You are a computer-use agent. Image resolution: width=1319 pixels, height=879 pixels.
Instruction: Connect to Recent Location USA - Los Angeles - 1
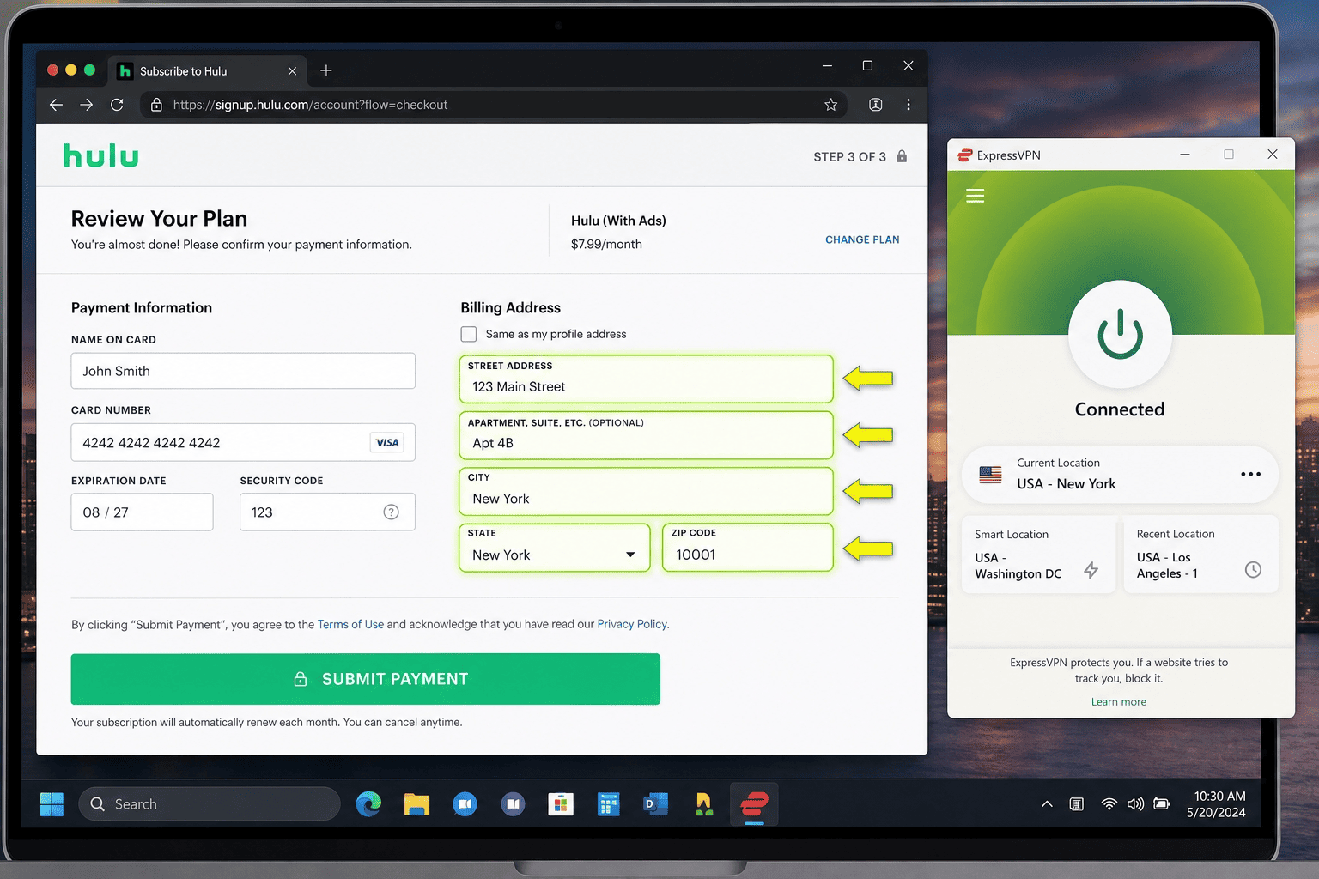(1200, 554)
